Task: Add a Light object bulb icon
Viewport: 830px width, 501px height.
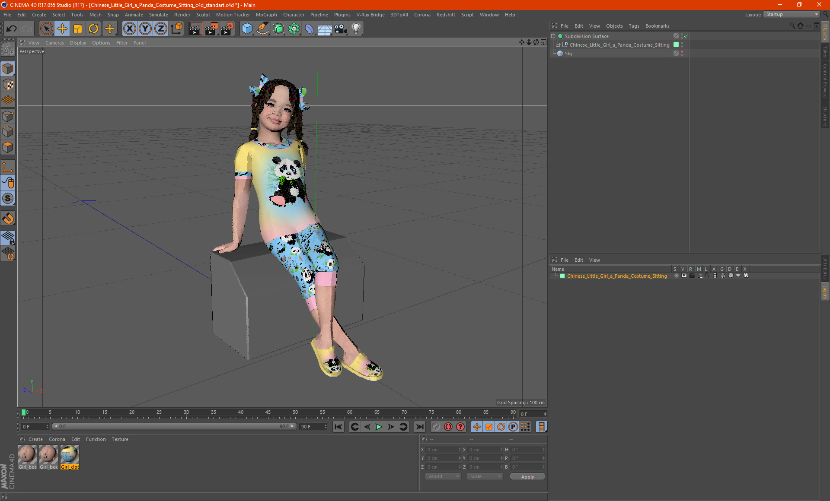Action: [356, 29]
